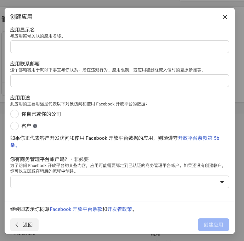
Task: Click the info icon next to 客户
Action: (x=35, y=126)
